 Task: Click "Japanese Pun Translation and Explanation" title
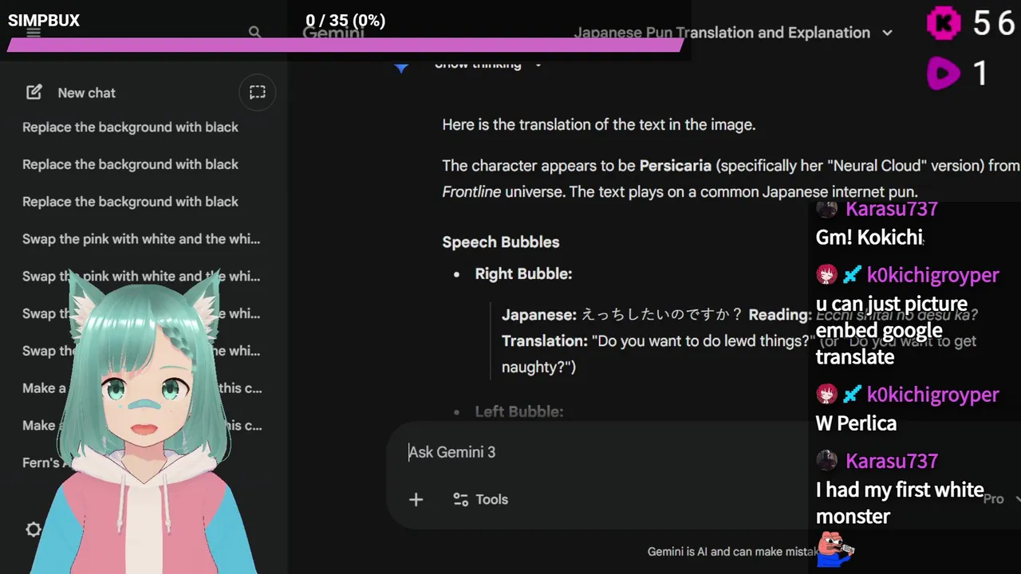click(x=722, y=33)
